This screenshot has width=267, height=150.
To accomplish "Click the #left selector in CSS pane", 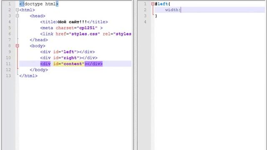I will [x=161, y=4].
